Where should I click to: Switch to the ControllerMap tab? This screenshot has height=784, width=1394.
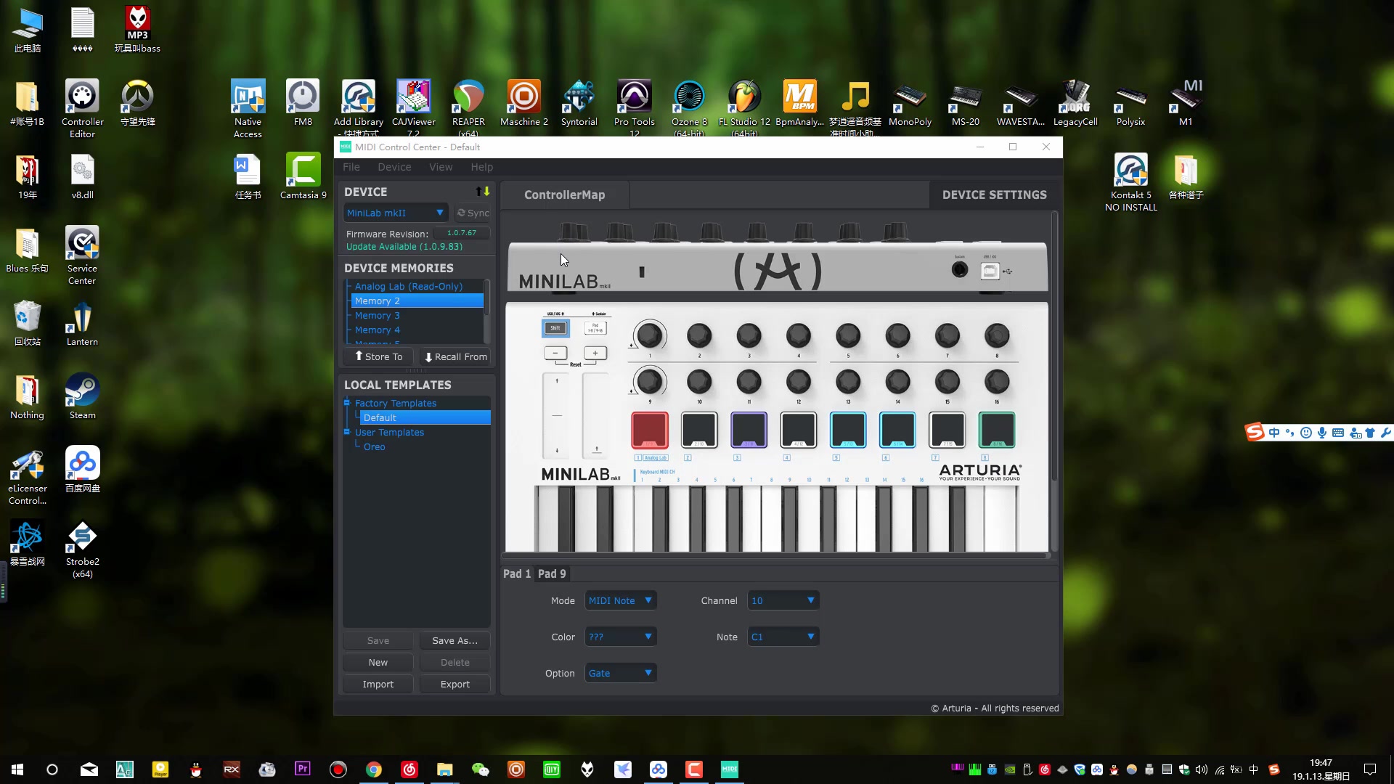[565, 195]
